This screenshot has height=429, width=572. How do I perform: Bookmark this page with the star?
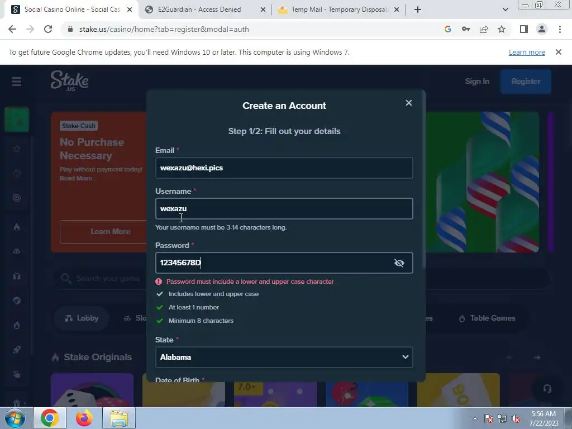[502, 29]
